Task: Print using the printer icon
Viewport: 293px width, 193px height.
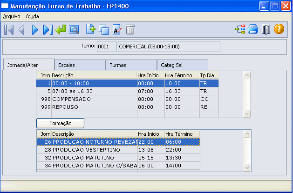Action: [x=253, y=29]
